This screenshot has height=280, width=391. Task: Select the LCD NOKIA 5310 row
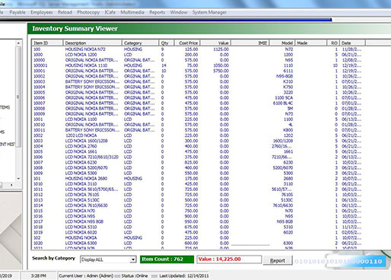click(x=198, y=227)
